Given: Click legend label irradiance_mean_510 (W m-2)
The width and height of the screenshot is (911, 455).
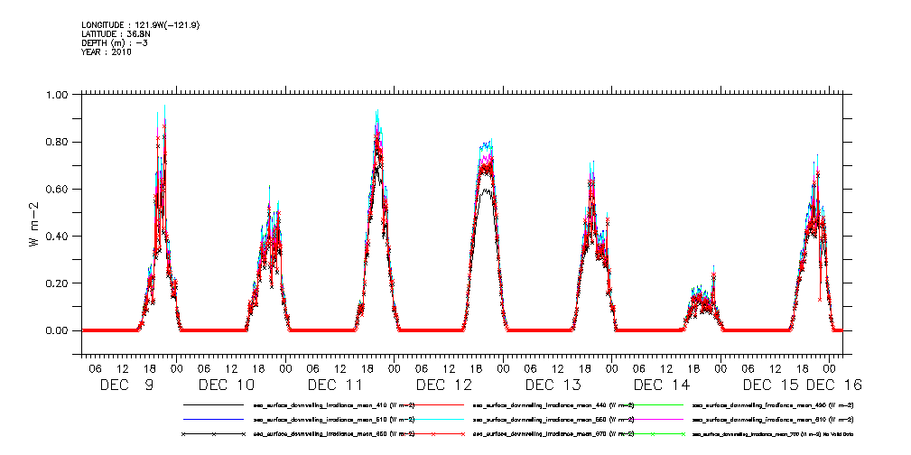Looking at the screenshot, I should pyautogui.click(x=333, y=419).
